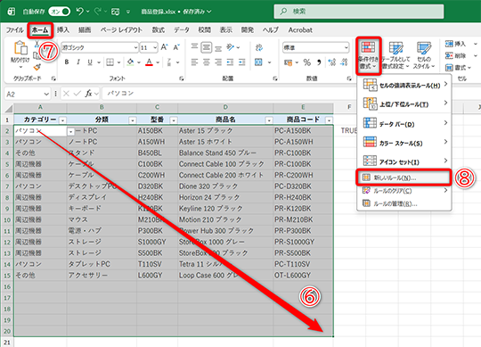Screen dimensions: 481x347
Task: Click the 書式 cells button
Action: pos(457,67)
